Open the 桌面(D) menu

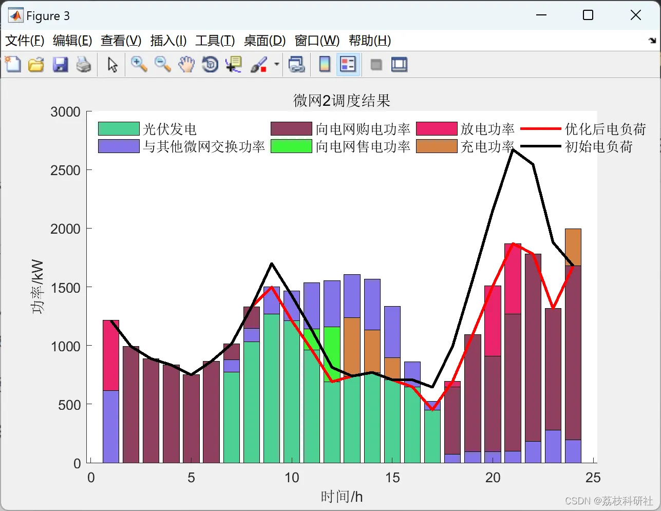click(265, 41)
